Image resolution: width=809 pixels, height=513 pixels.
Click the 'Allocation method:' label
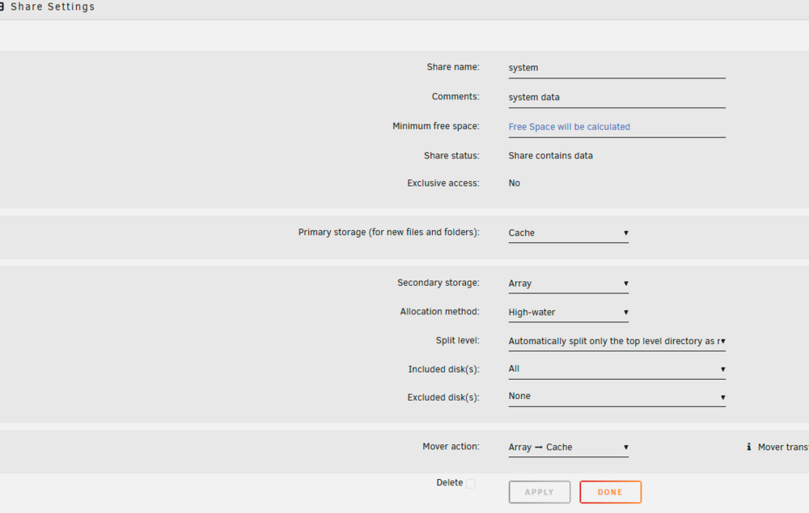click(439, 312)
